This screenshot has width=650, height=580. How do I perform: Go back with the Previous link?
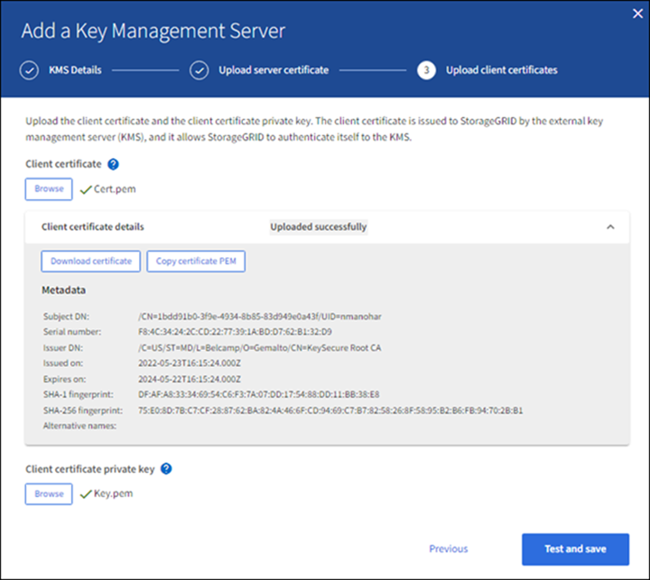coord(448,548)
